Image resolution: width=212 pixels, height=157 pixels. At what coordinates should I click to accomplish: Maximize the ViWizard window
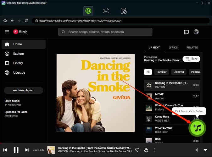click(x=203, y=3)
